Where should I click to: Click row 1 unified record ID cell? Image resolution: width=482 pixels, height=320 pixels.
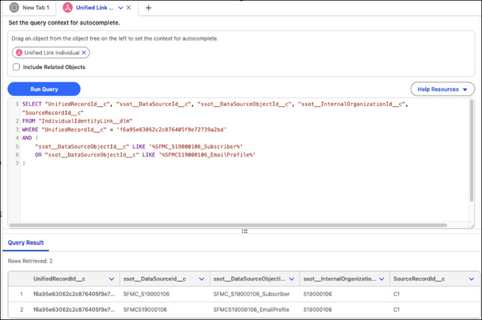point(74,294)
